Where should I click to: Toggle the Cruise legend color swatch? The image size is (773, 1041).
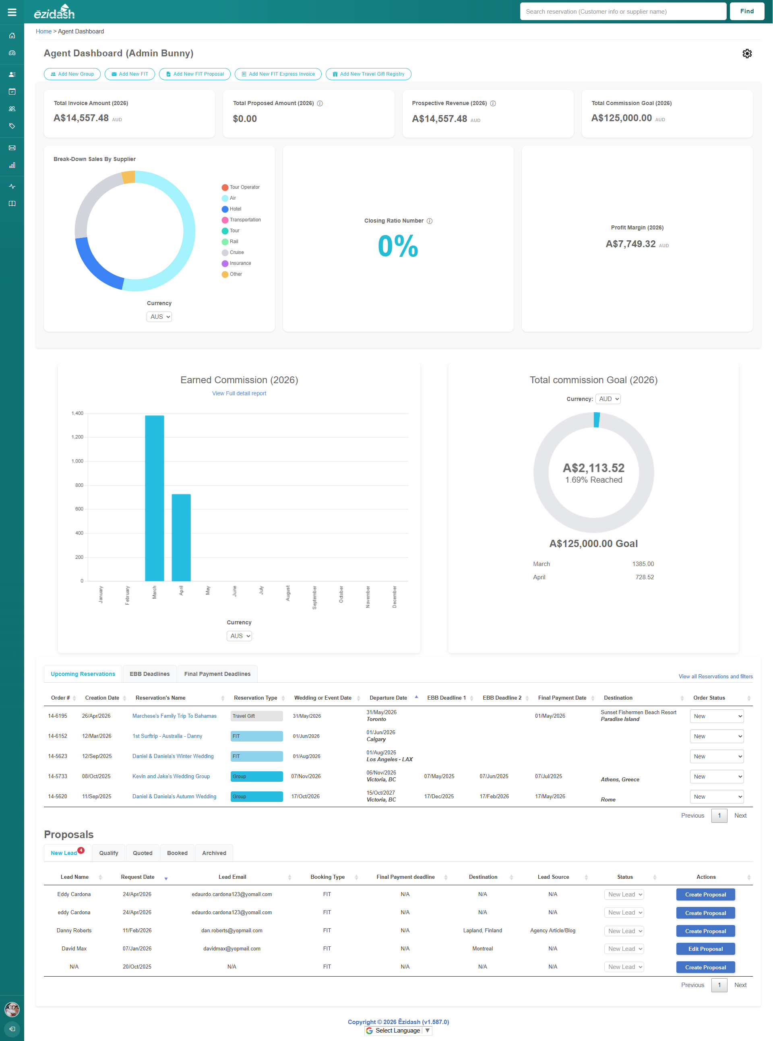point(225,253)
